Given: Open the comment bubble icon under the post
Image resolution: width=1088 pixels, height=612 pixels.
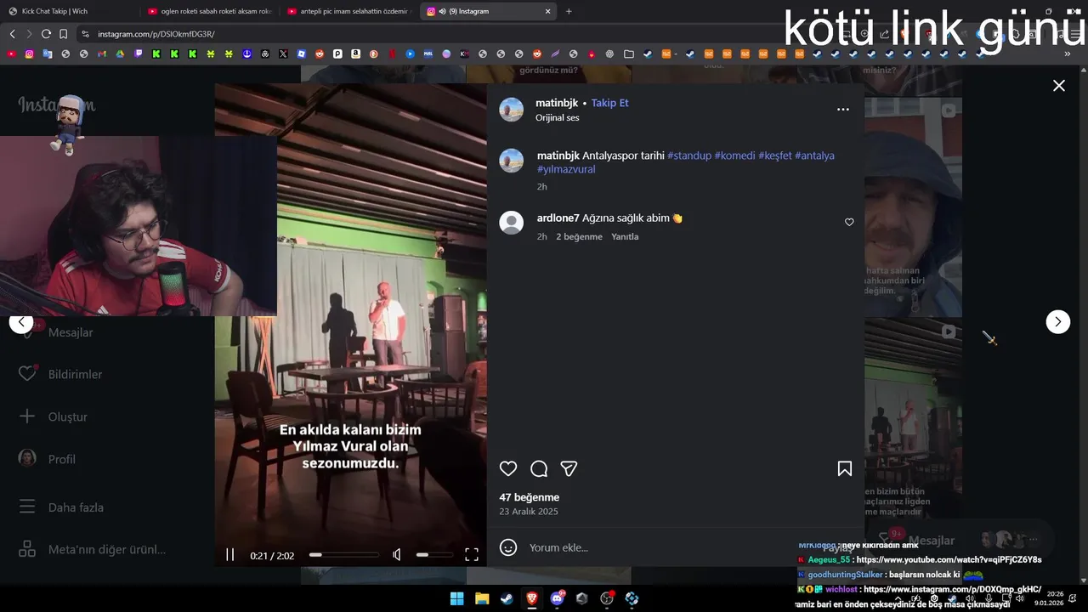Looking at the screenshot, I should (539, 468).
